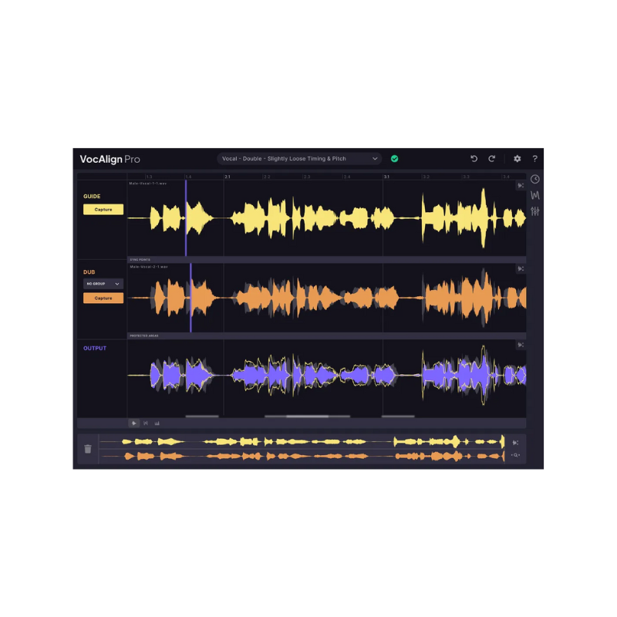Select the GUIDE section label
The height and width of the screenshot is (617, 617).
point(93,196)
